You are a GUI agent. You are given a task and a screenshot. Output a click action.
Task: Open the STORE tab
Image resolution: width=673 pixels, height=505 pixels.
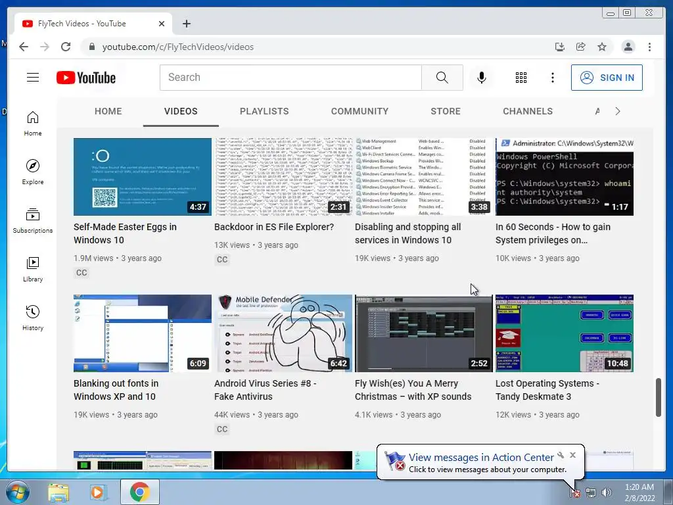click(446, 111)
